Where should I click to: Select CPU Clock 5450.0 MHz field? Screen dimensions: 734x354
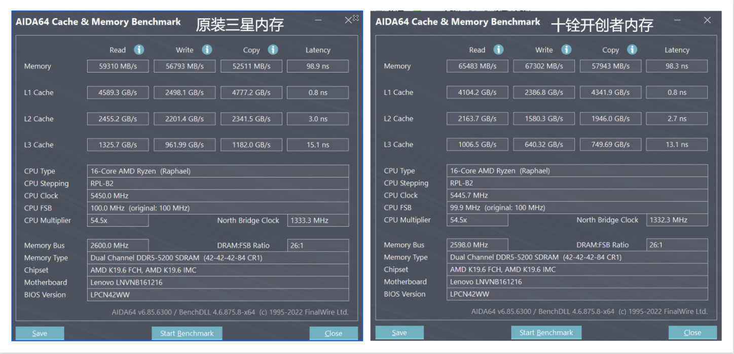(x=218, y=196)
